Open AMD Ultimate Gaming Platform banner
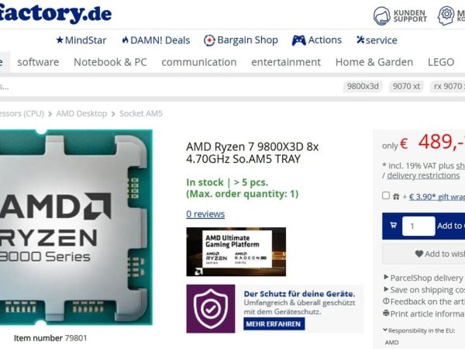 tap(236, 251)
